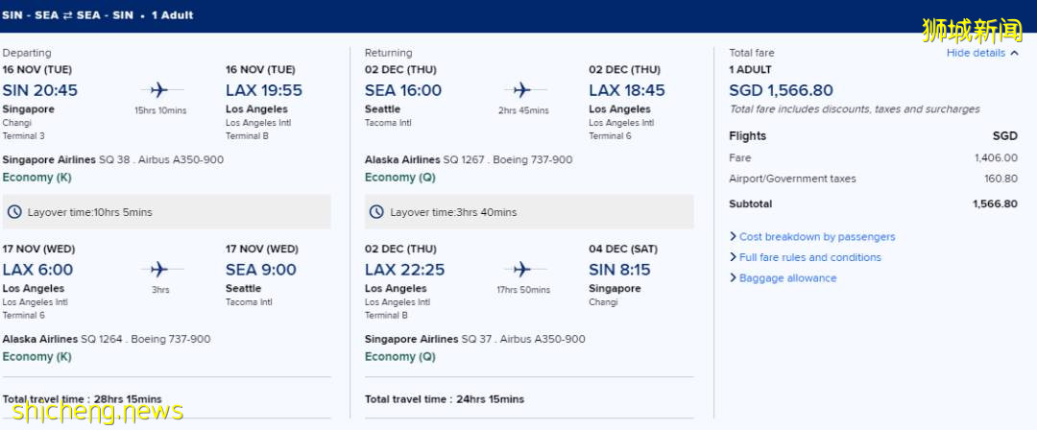The width and height of the screenshot is (1037, 430).
Task: Click the Economy (K) label for SQ 38
Action: coord(37,178)
